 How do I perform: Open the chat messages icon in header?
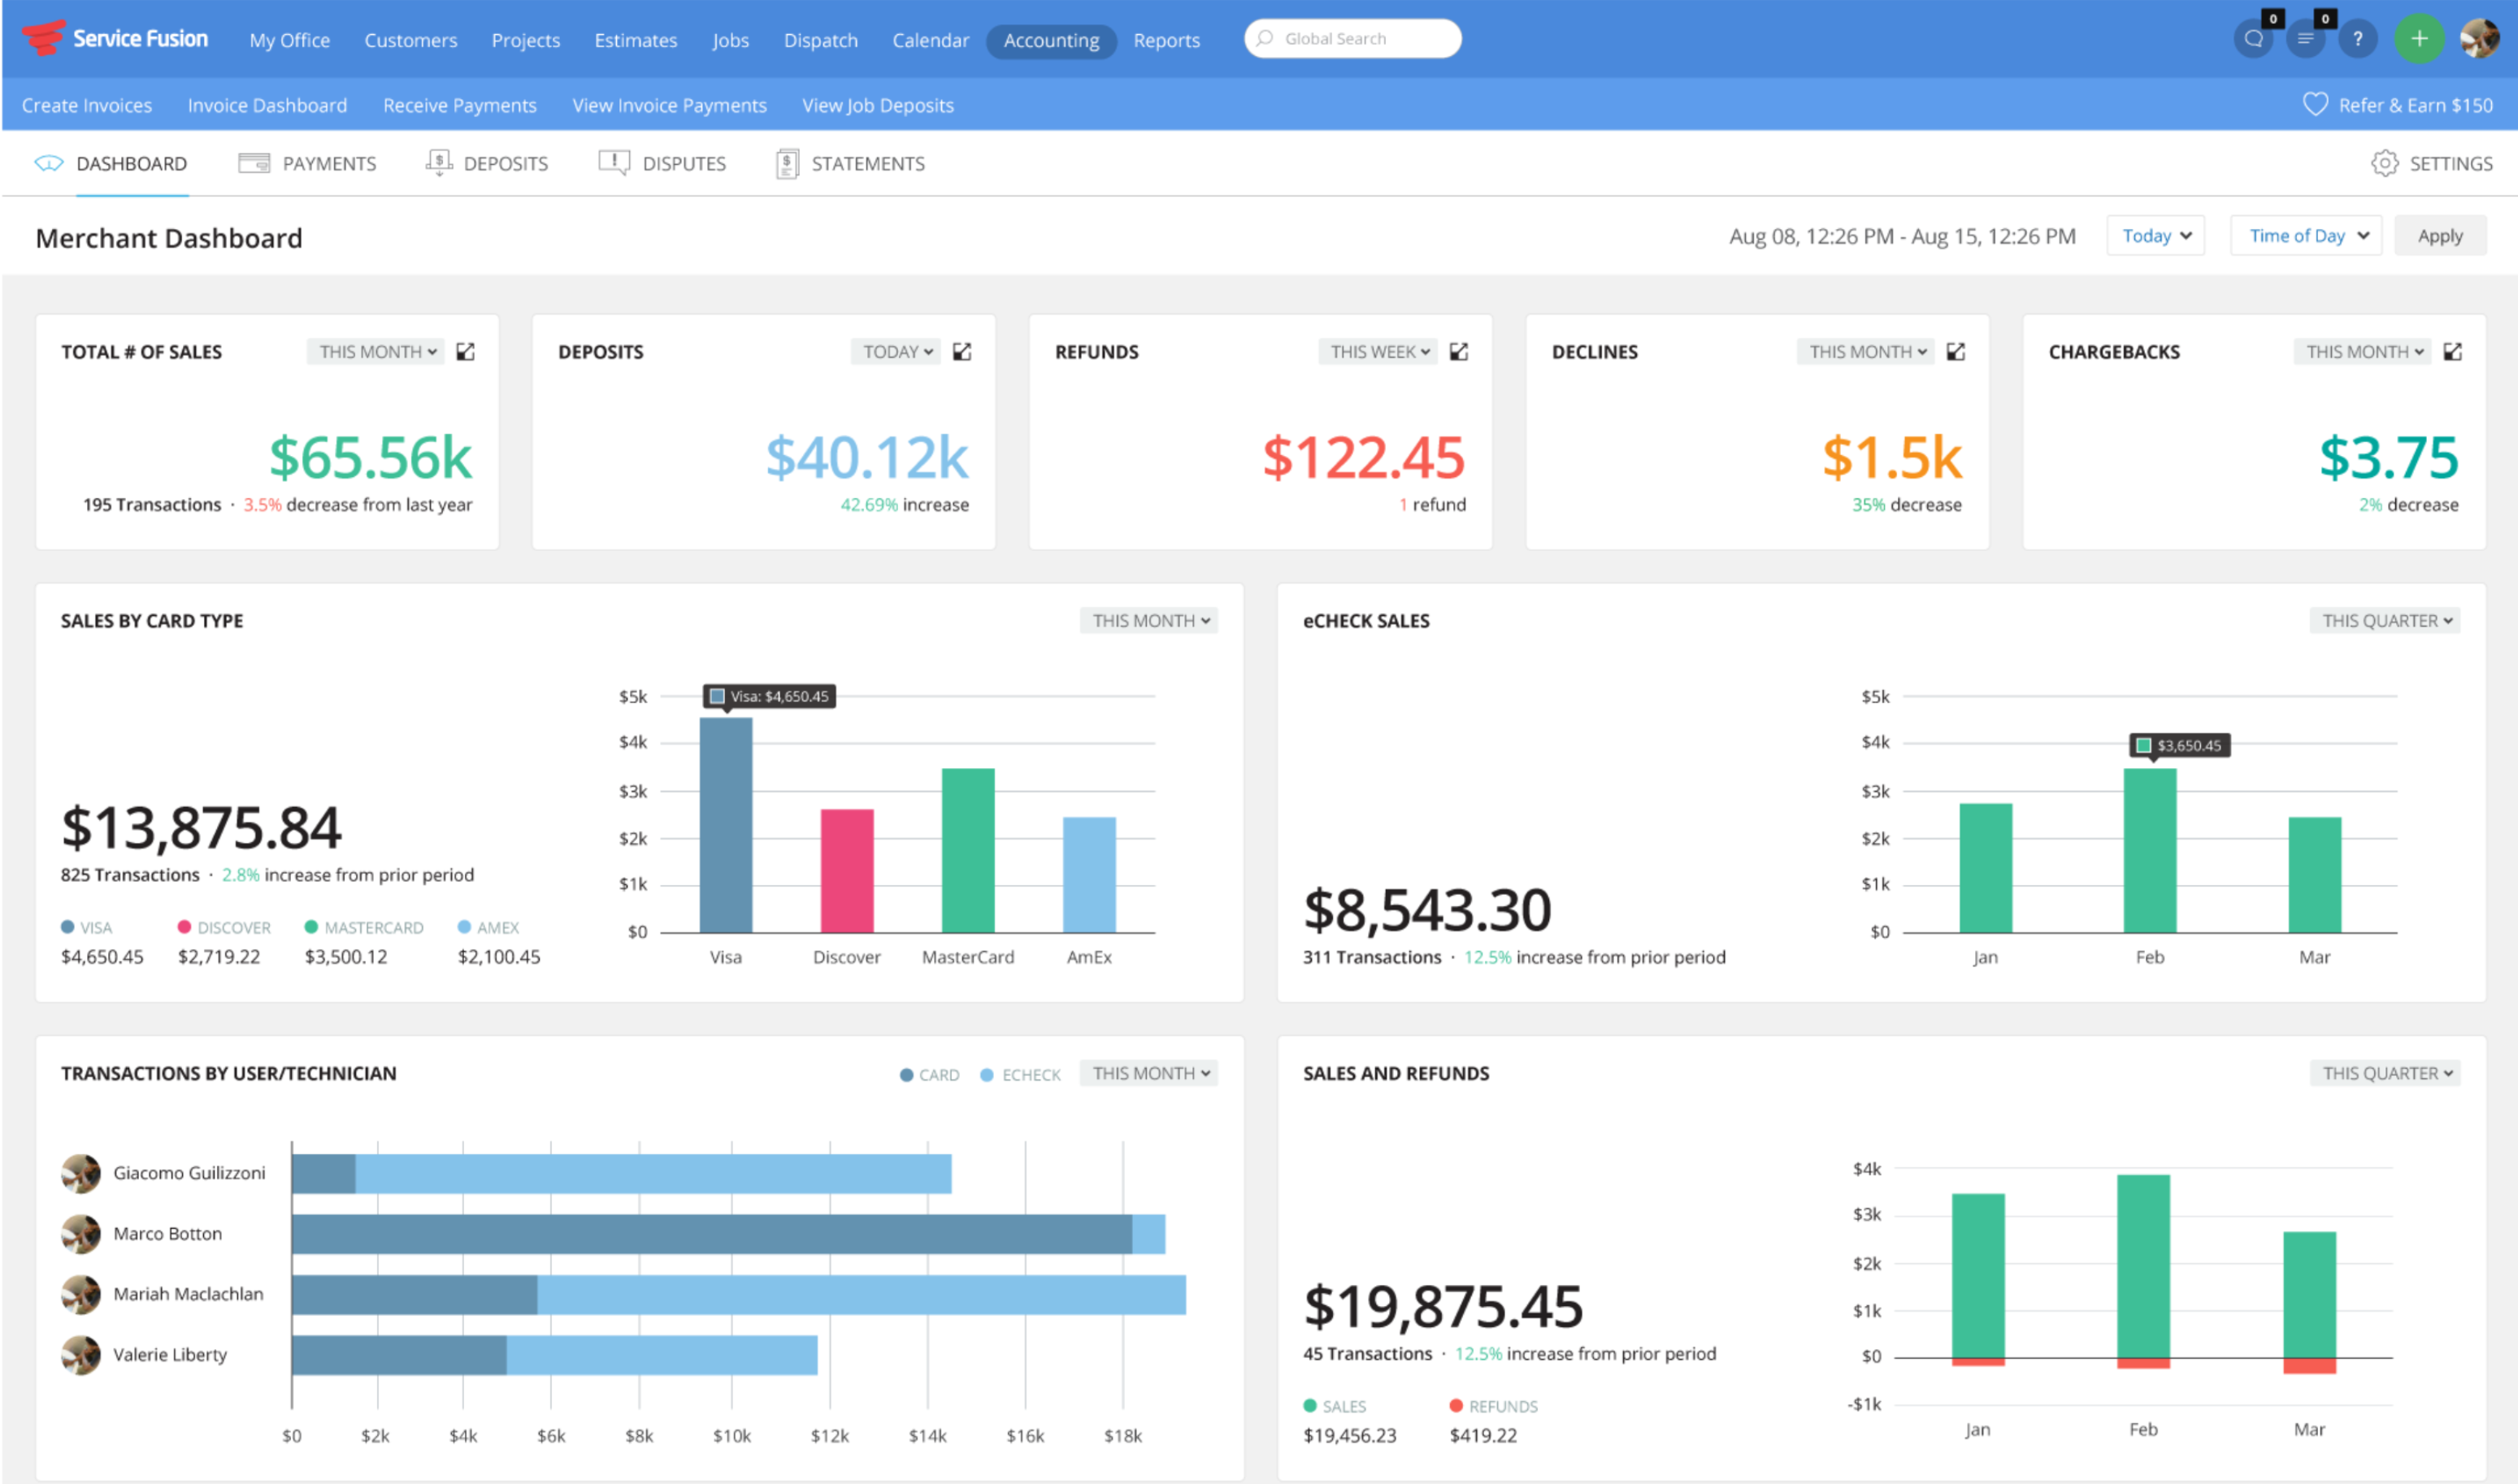[x=2253, y=40]
